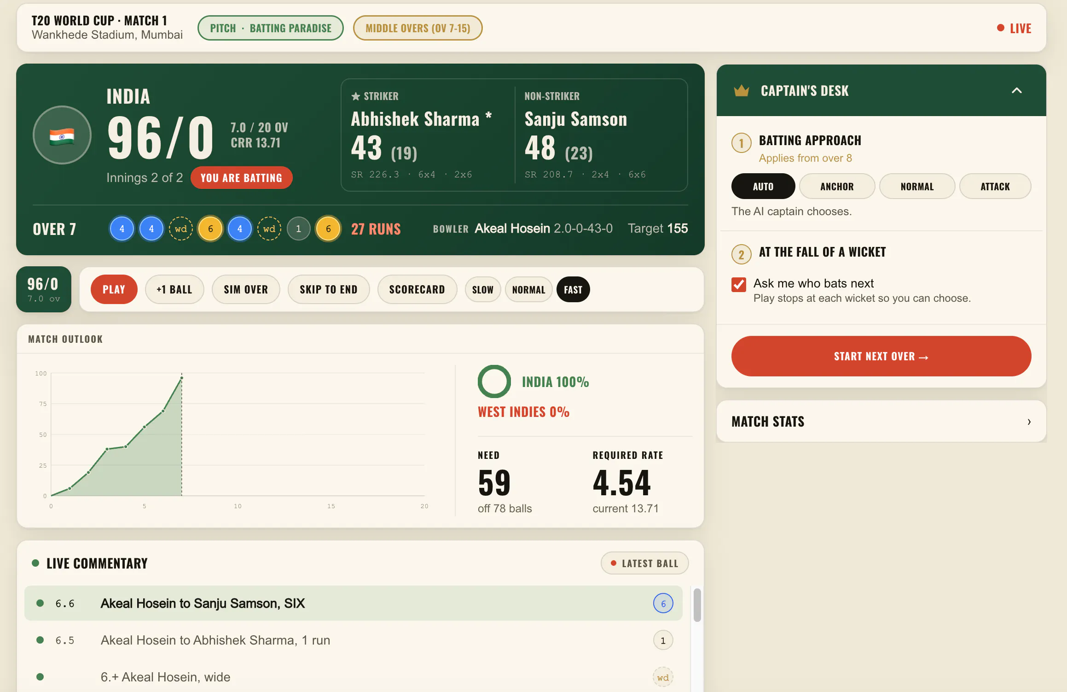Click the 1 badge on commentary ball 6.5

click(x=663, y=640)
